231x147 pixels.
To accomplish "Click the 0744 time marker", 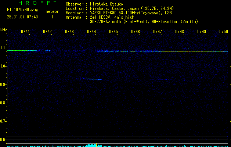I will (91, 32).
